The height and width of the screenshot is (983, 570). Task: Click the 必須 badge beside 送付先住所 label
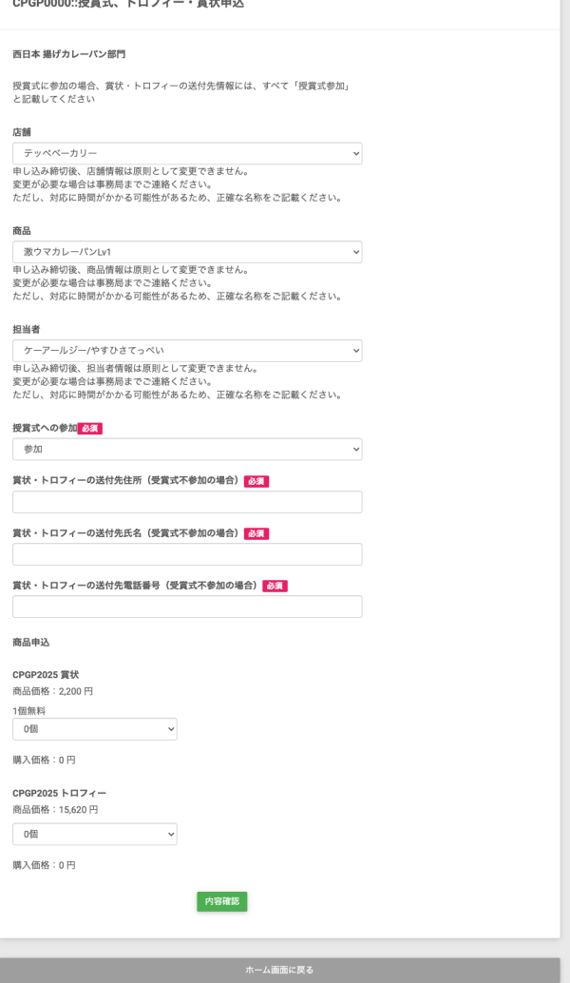pyautogui.click(x=256, y=481)
